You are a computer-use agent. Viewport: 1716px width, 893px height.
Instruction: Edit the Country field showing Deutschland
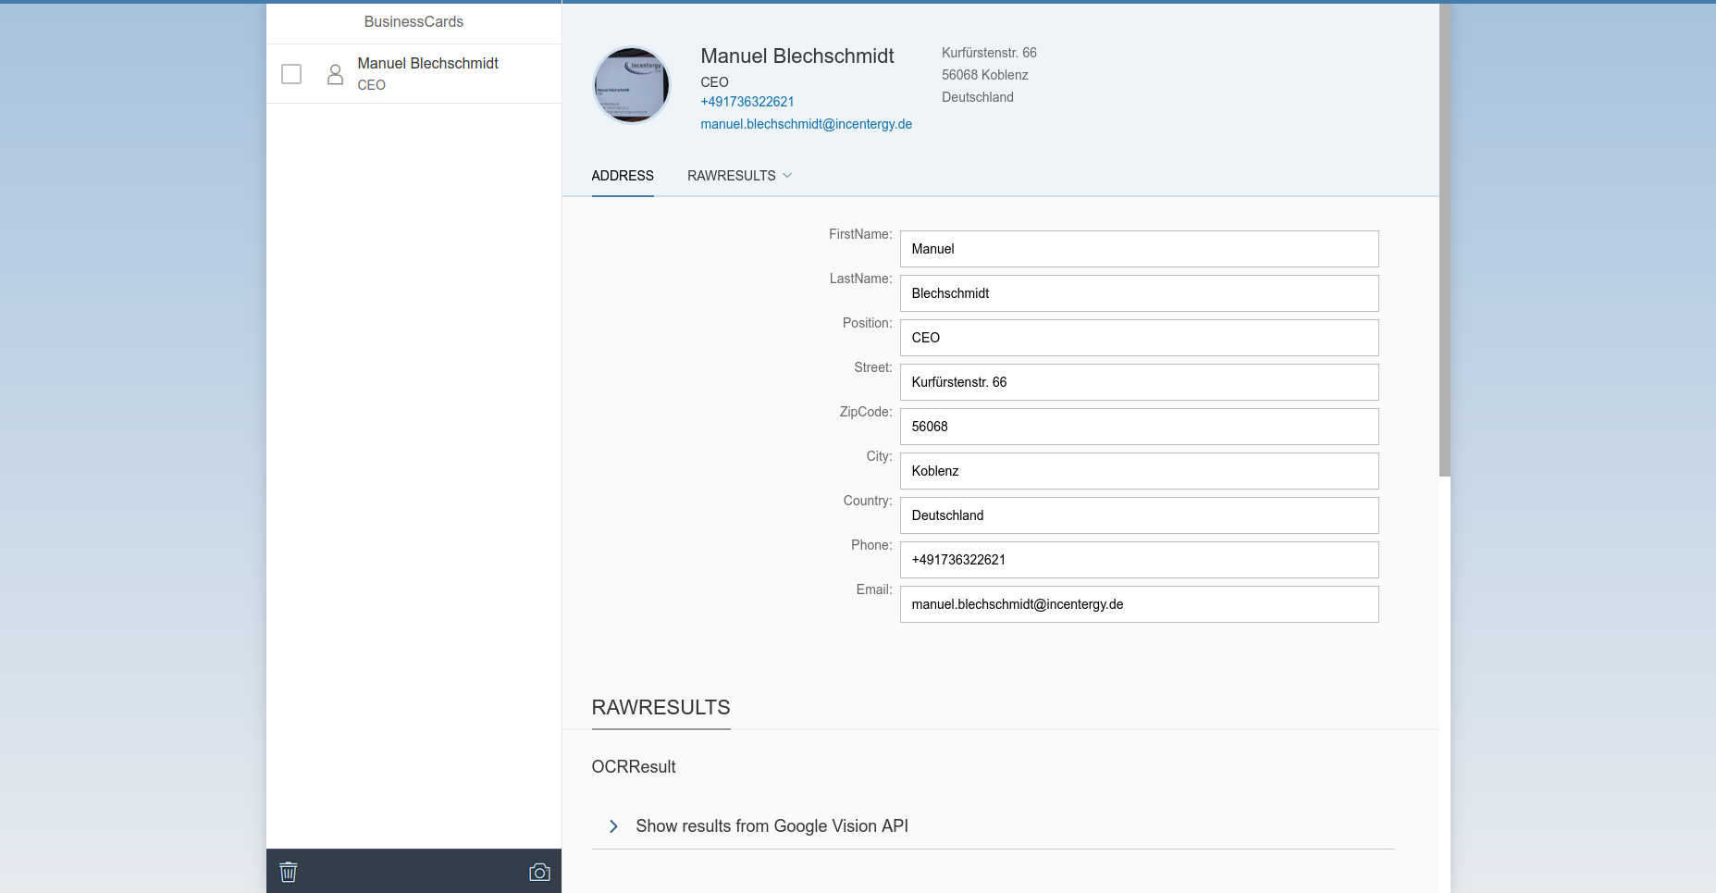tap(1139, 515)
